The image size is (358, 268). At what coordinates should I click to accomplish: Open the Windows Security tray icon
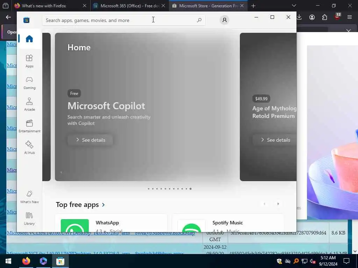coord(279,261)
